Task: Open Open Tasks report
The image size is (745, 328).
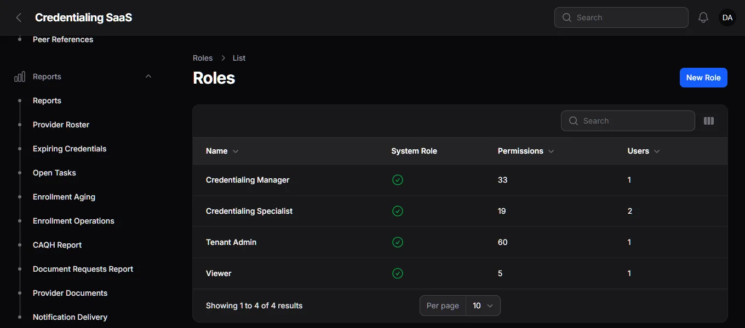Action: (x=54, y=173)
